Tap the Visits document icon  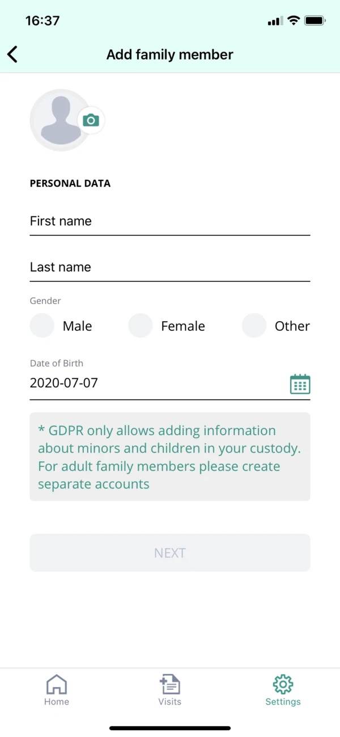[169, 684]
